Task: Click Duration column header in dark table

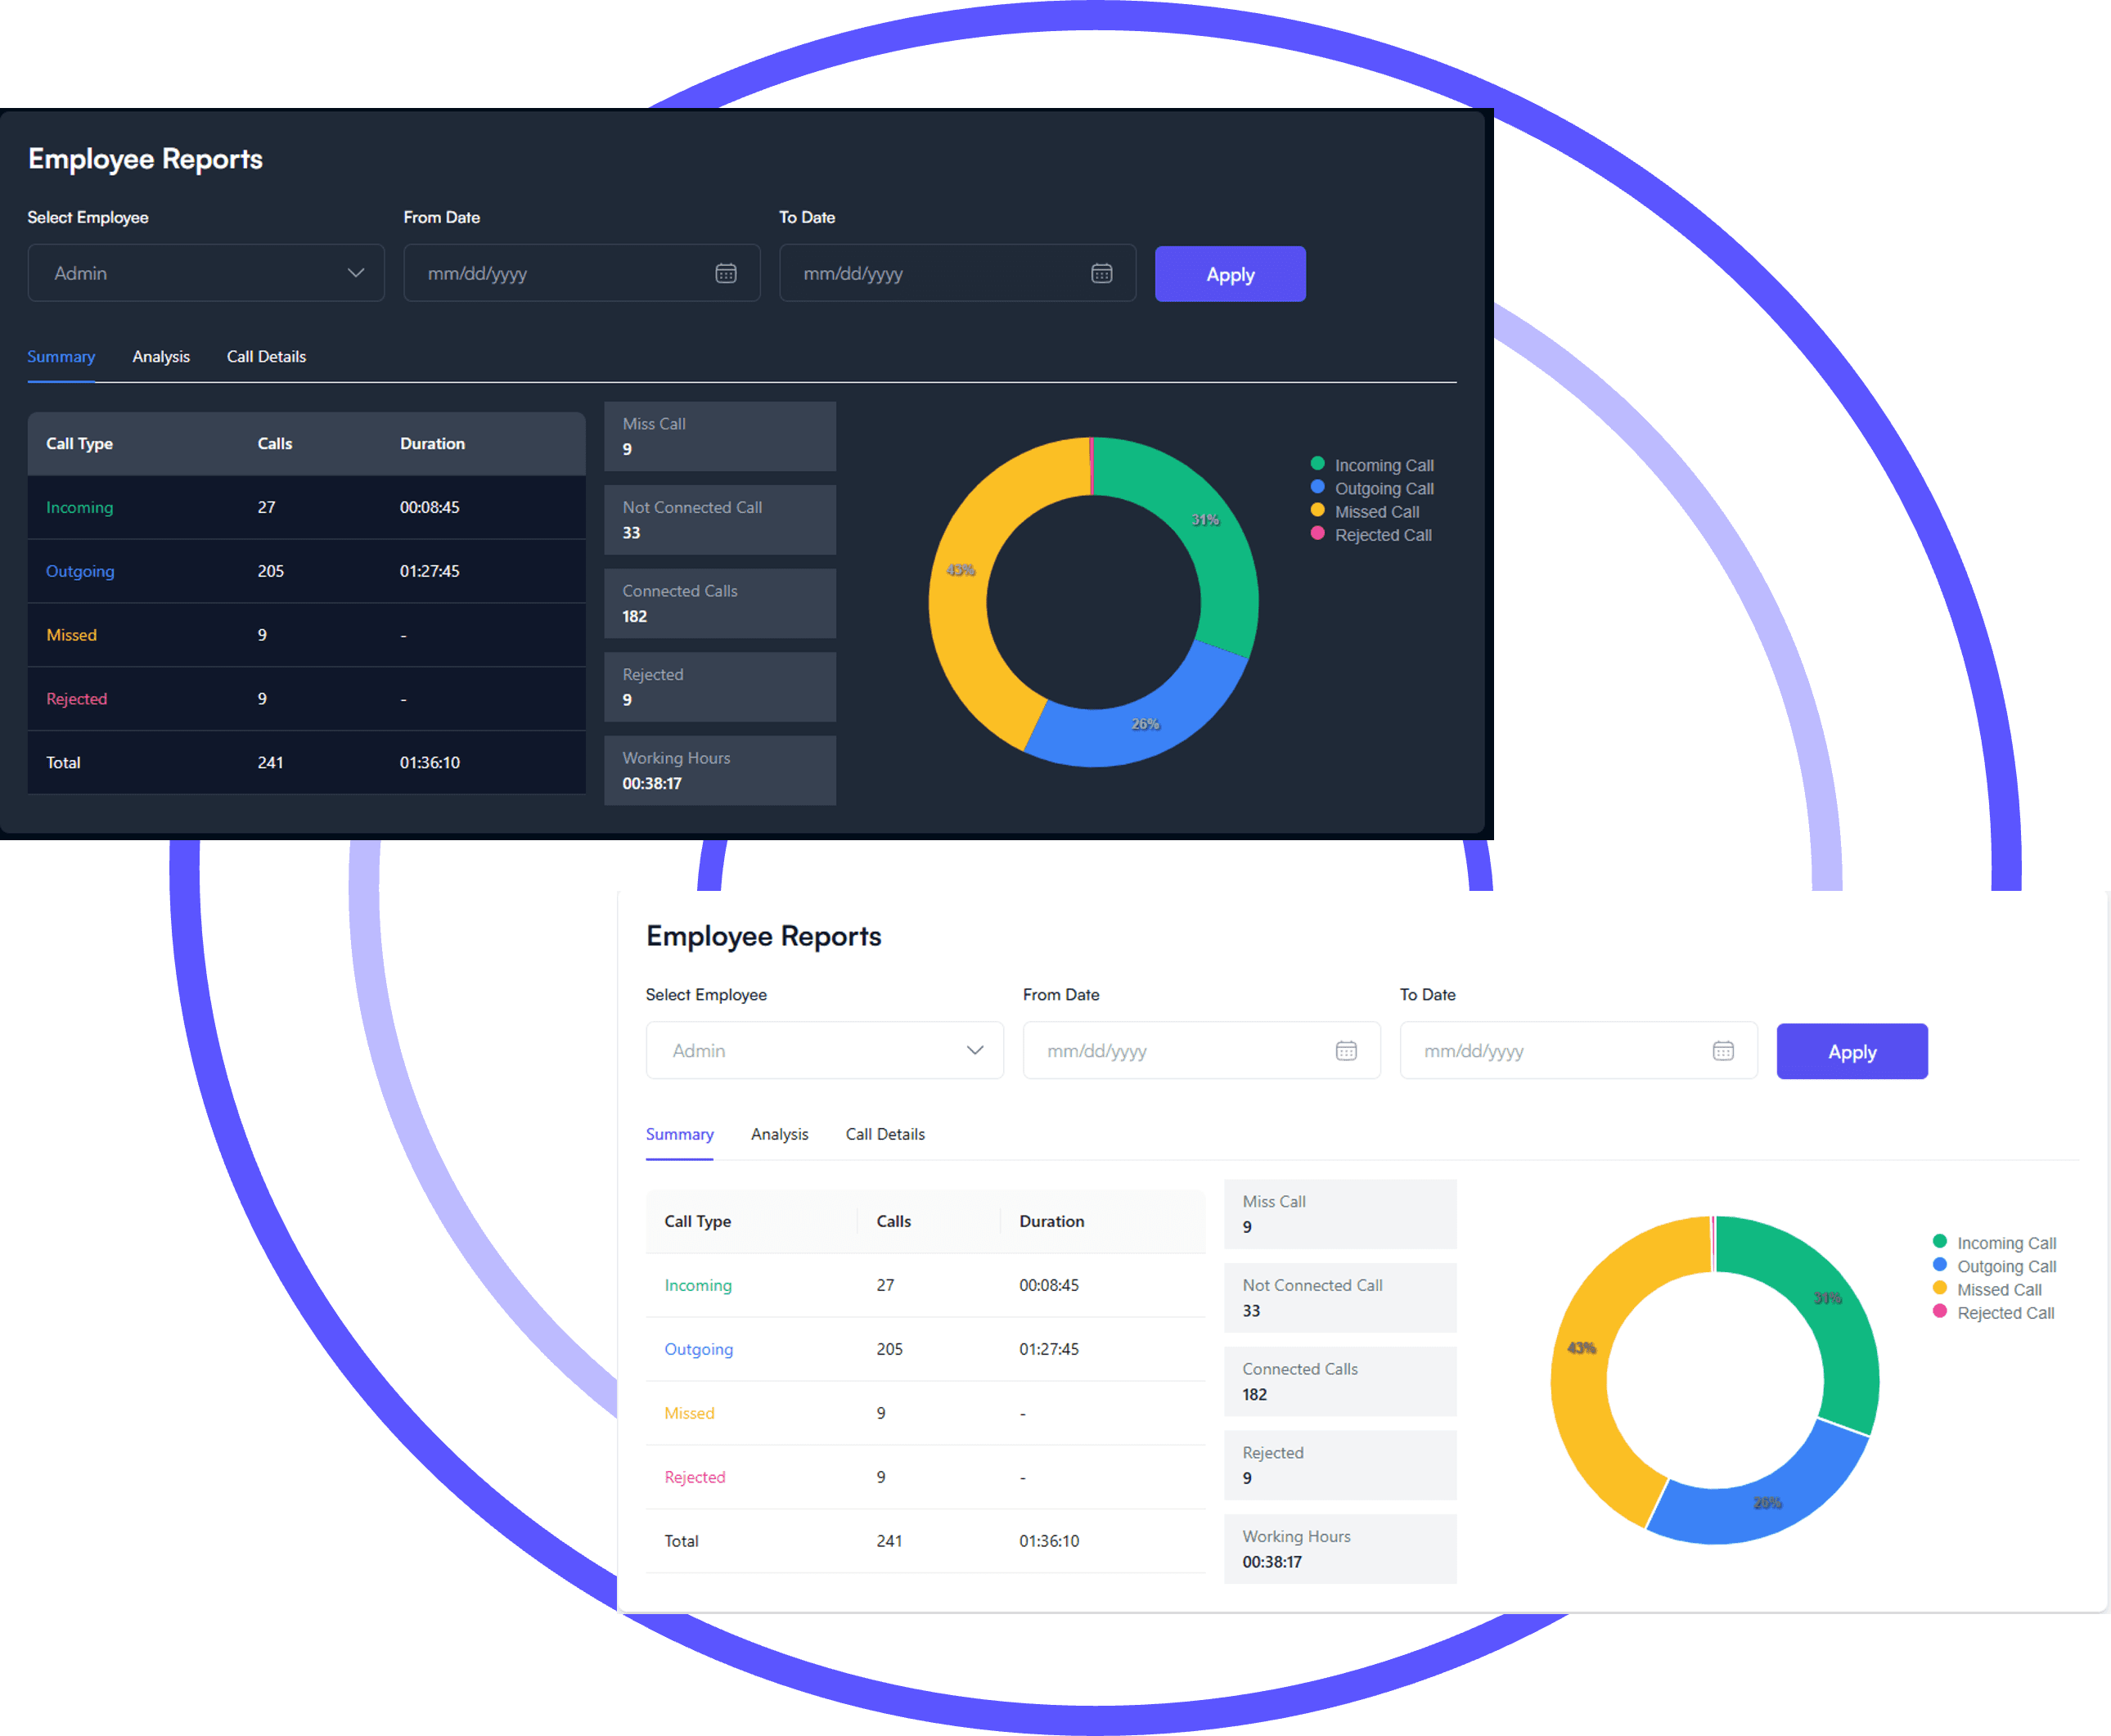Action: coord(432,443)
